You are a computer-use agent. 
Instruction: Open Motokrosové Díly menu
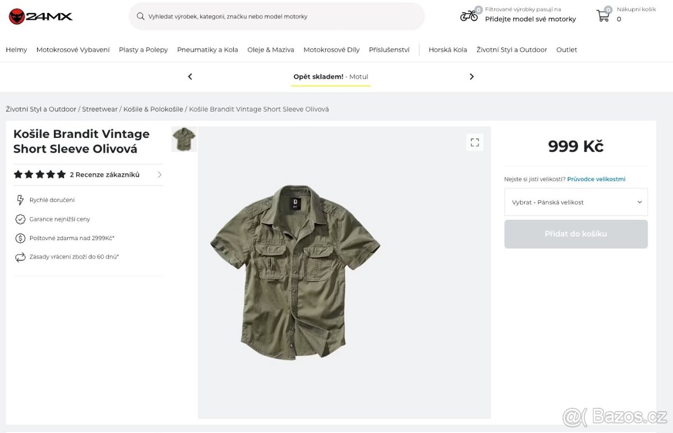pyautogui.click(x=331, y=50)
